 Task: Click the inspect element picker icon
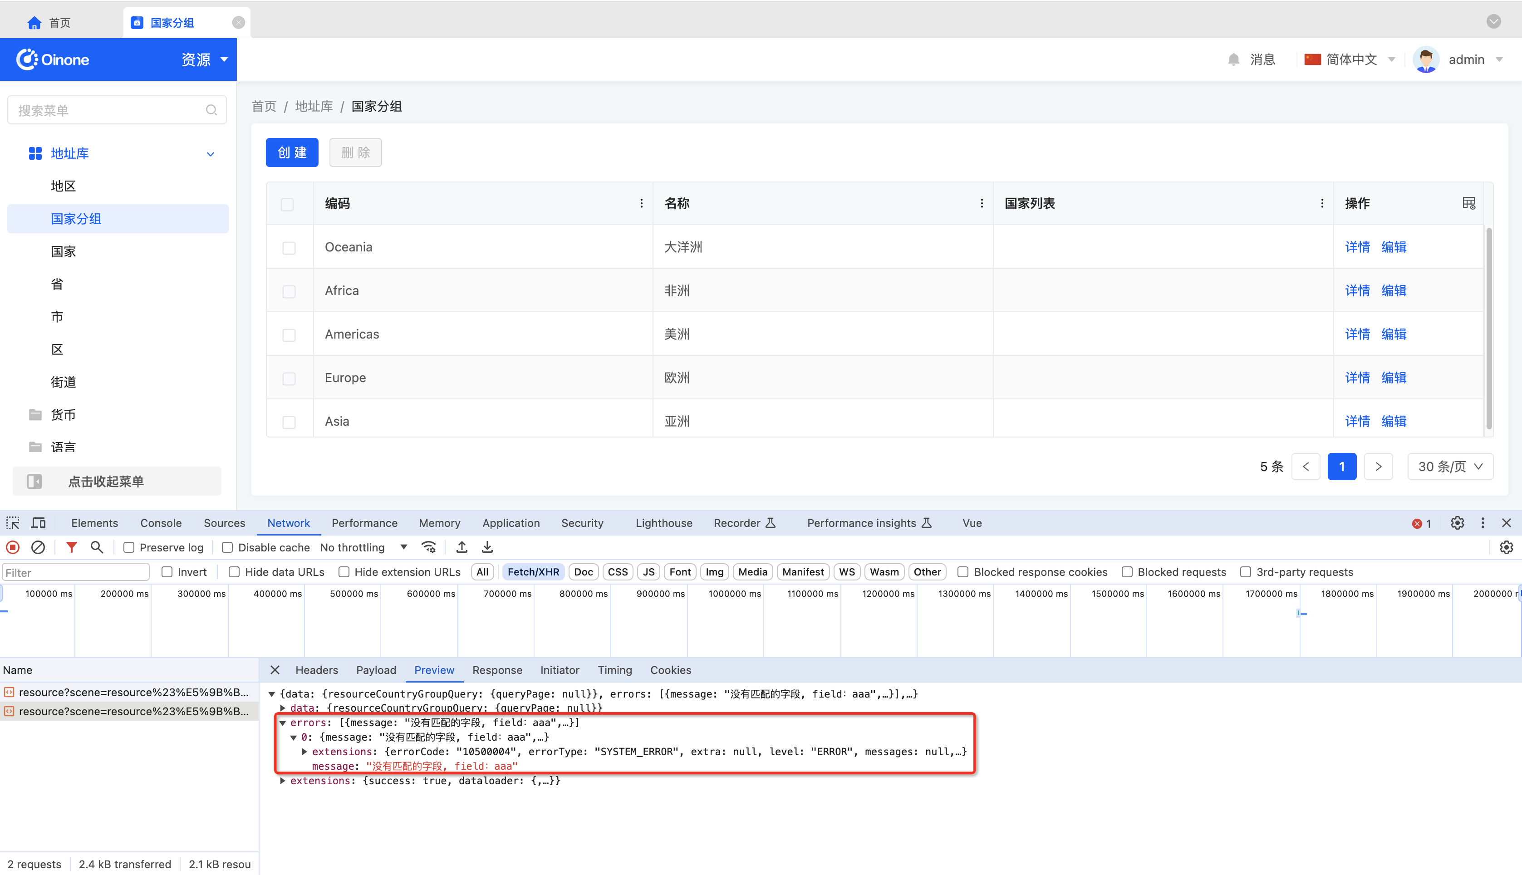(x=13, y=523)
